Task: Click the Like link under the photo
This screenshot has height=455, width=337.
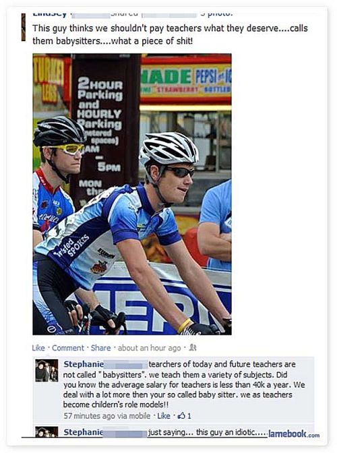Action: click(38, 348)
